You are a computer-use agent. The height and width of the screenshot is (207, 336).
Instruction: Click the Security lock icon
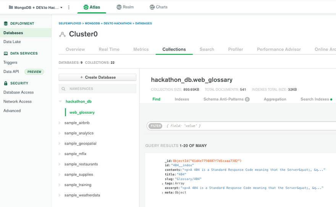pos(6,83)
